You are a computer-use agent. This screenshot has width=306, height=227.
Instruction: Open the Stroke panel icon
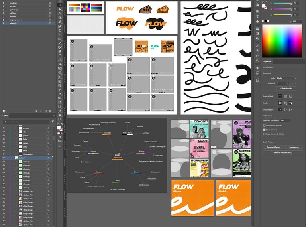click(257, 28)
